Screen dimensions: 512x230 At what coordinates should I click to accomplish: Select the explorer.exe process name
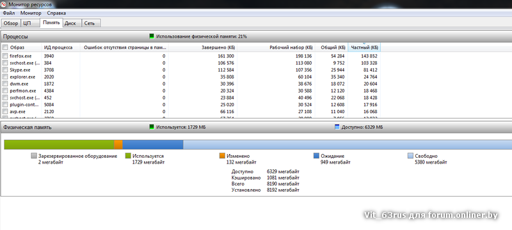(22, 77)
